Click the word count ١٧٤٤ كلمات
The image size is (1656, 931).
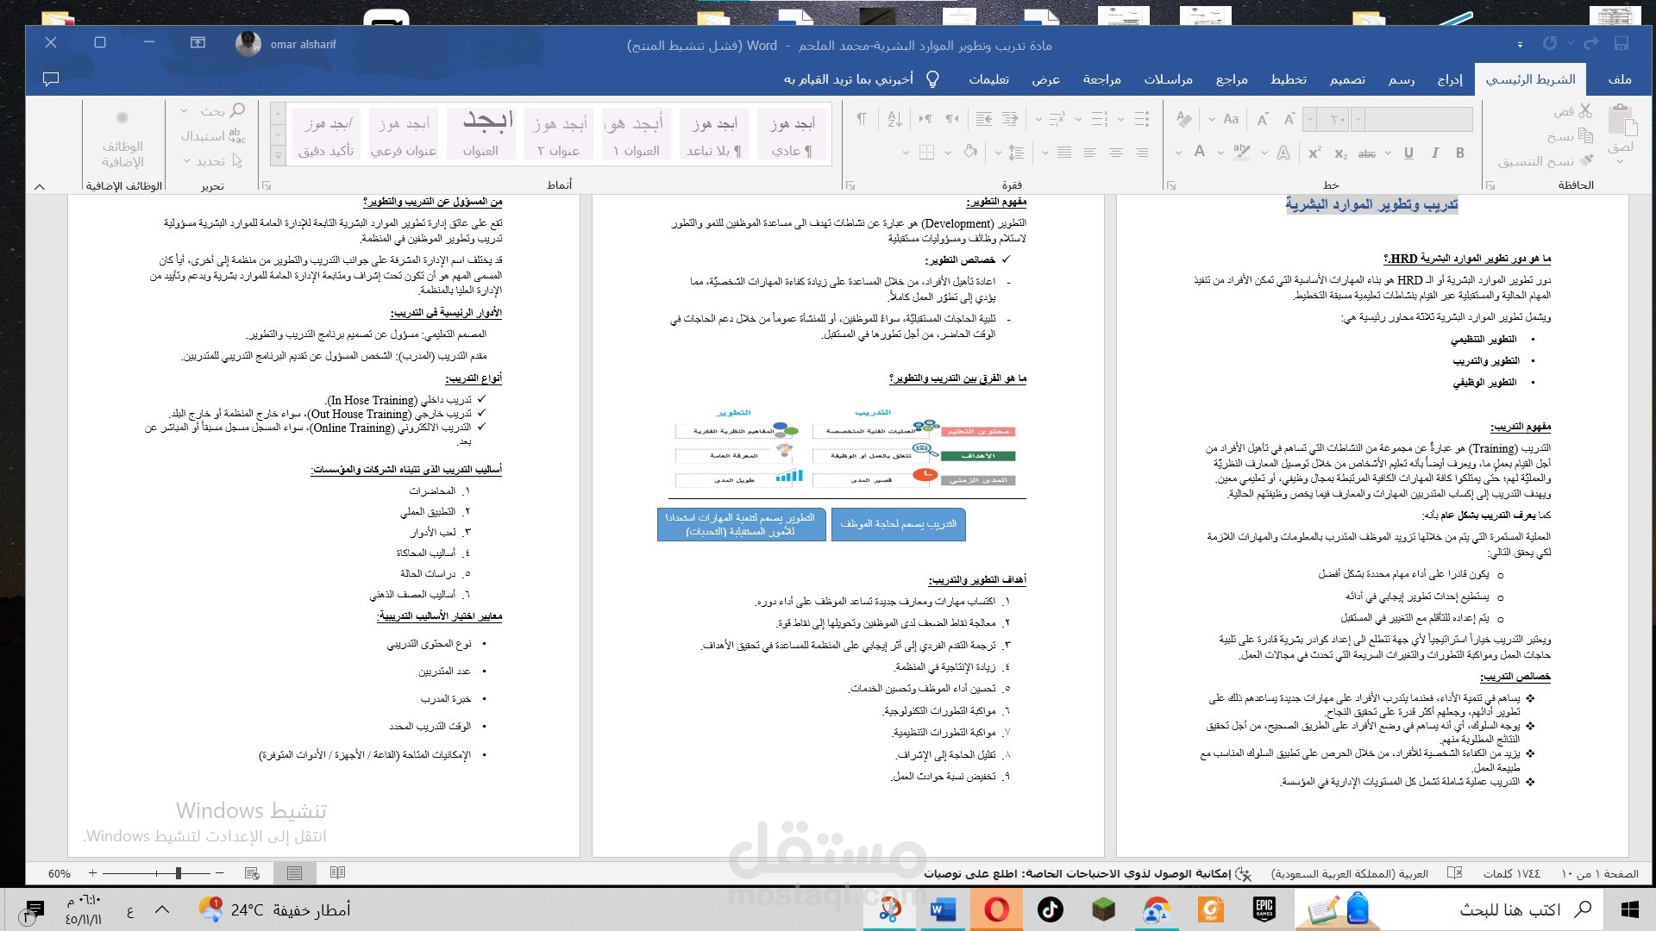tap(1511, 873)
